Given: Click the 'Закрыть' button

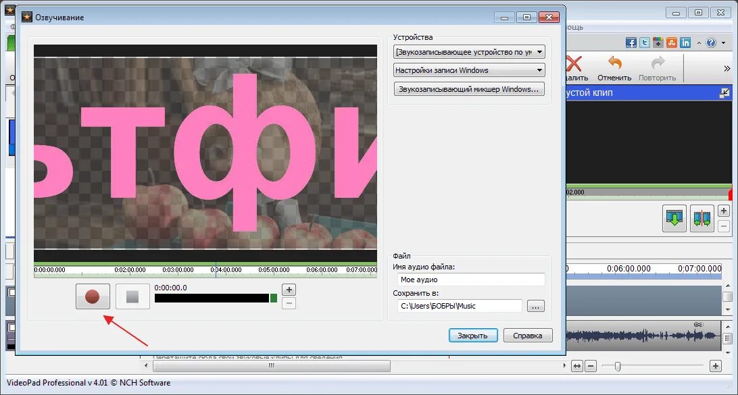Looking at the screenshot, I should tap(472, 336).
